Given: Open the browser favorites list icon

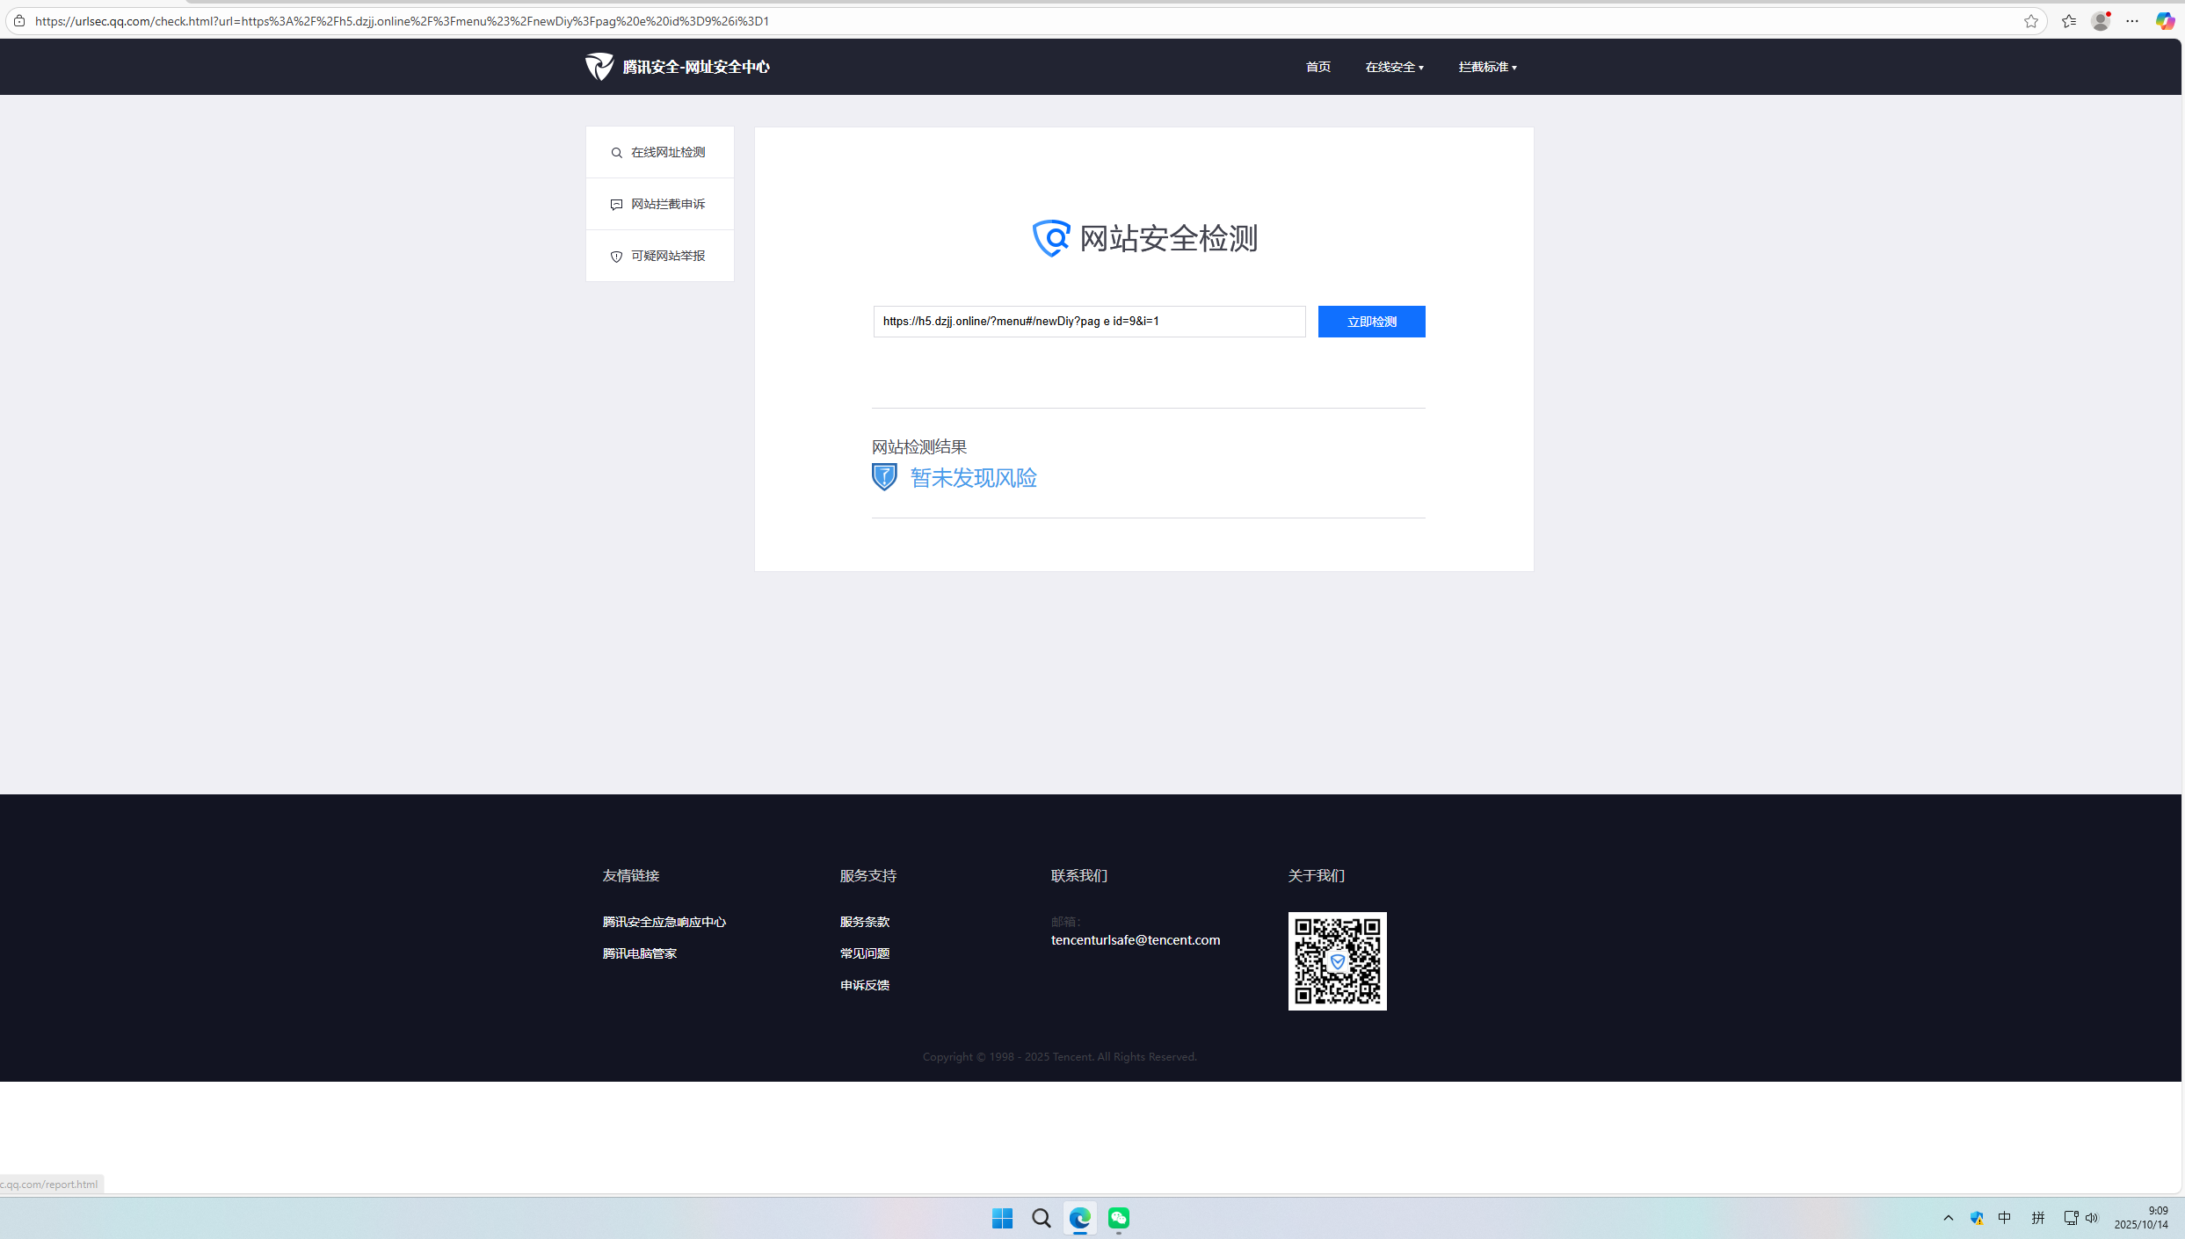Looking at the screenshot, I should 2069,21.
